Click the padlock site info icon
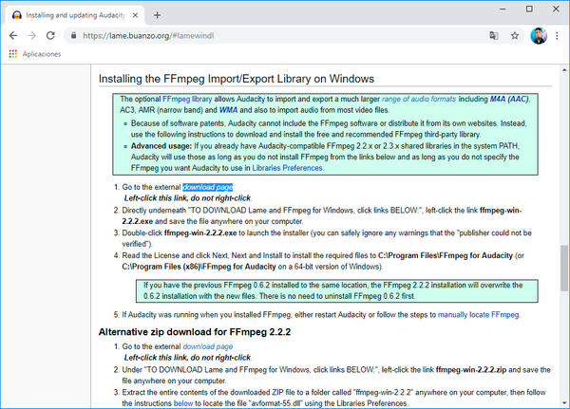570x409 pixels. pos(73,36)
